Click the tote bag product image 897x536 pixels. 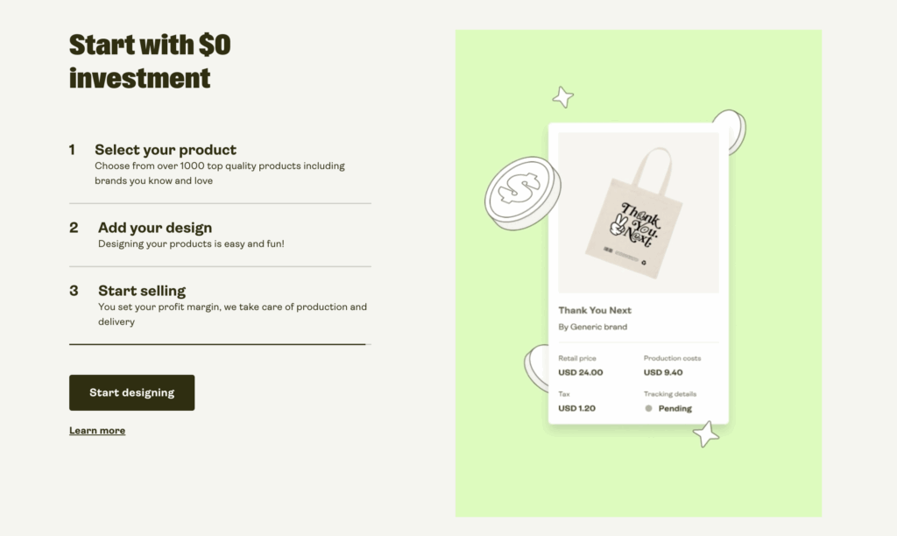638,212
